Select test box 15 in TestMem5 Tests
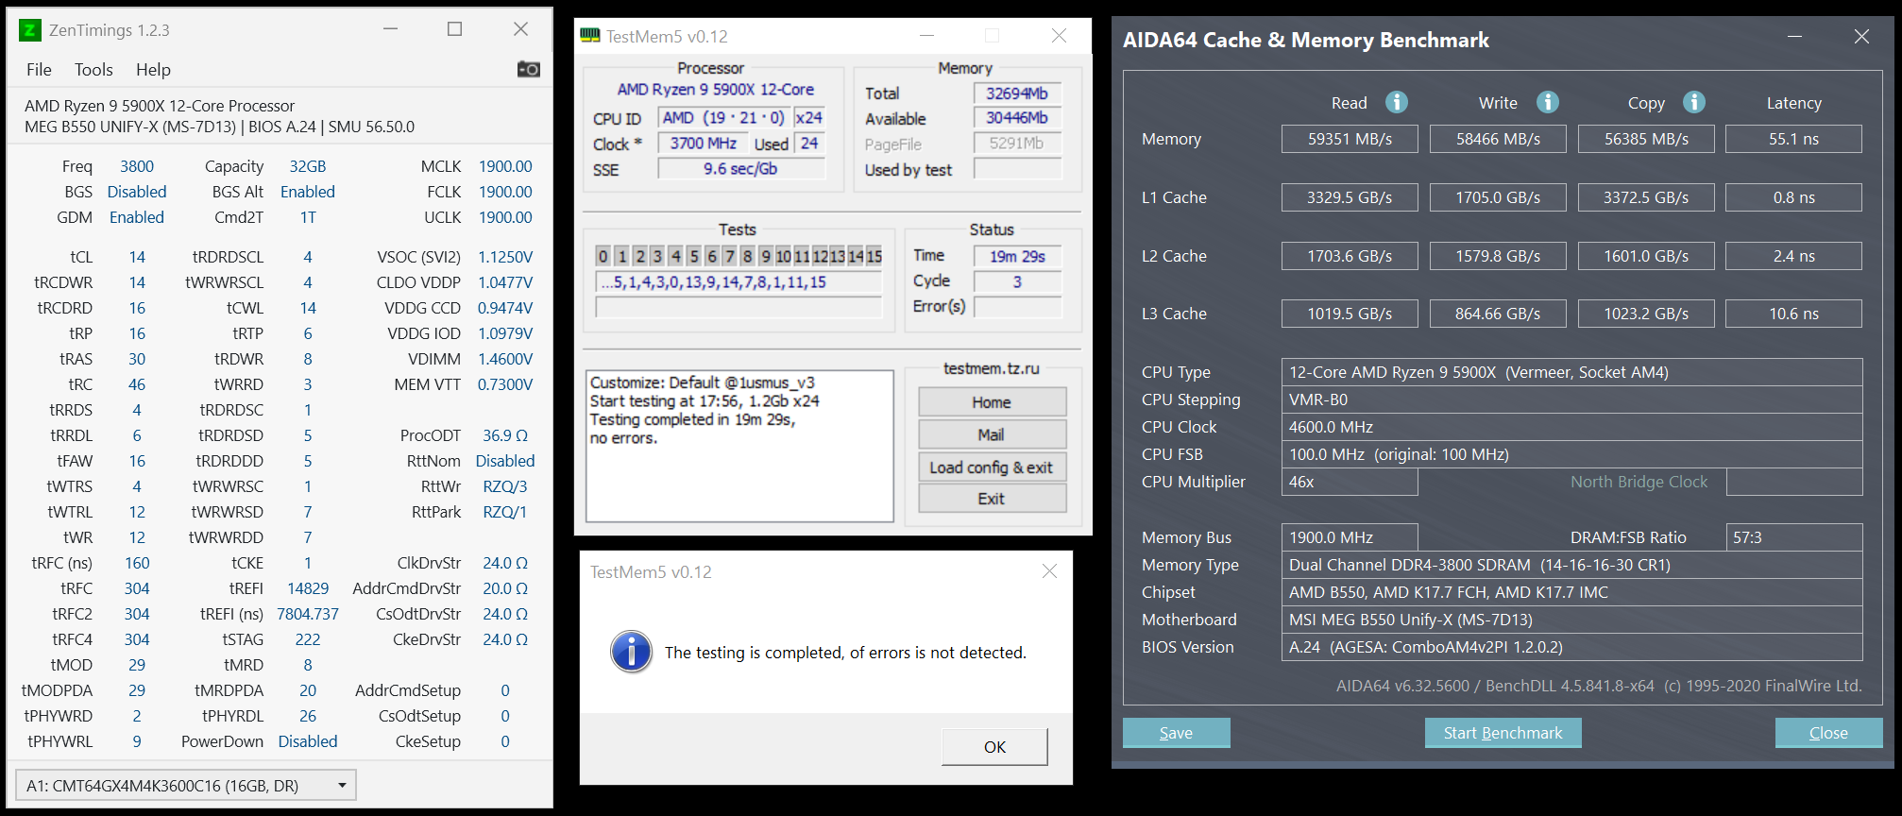This screenshot has width=1902, height=816. (875, 256)
